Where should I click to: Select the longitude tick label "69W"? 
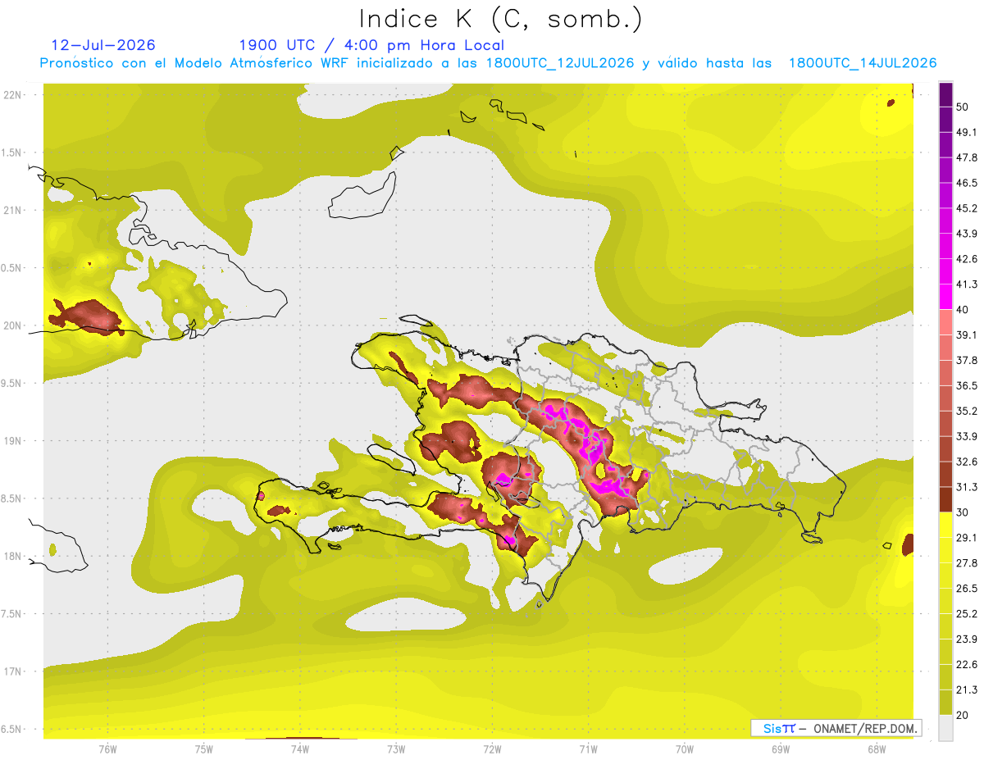coord(781,749)
